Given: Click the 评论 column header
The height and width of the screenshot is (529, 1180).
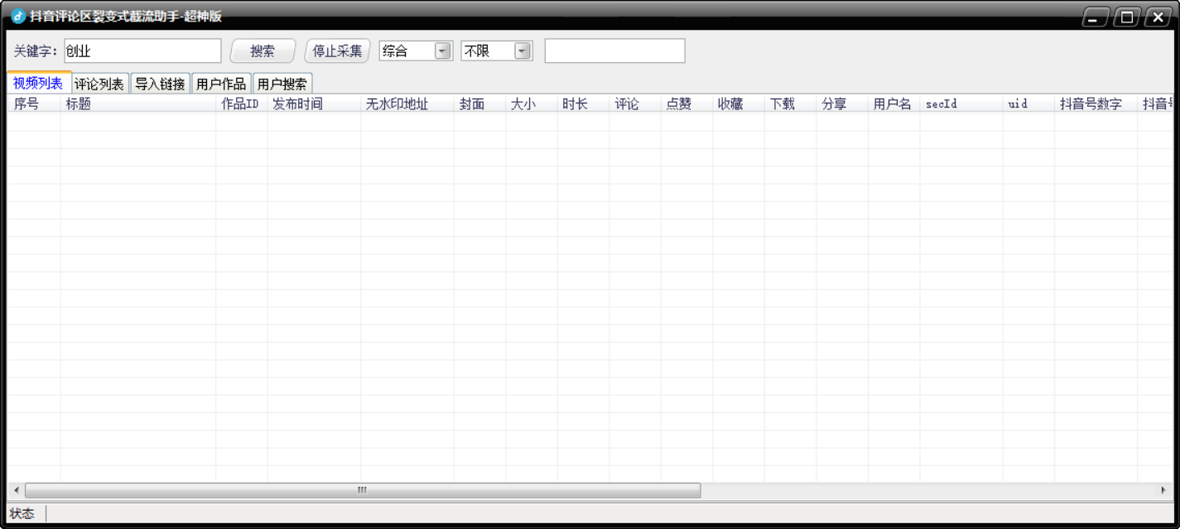Looking at the screenshot, I should pyautogui.click(x=635, y=103).
